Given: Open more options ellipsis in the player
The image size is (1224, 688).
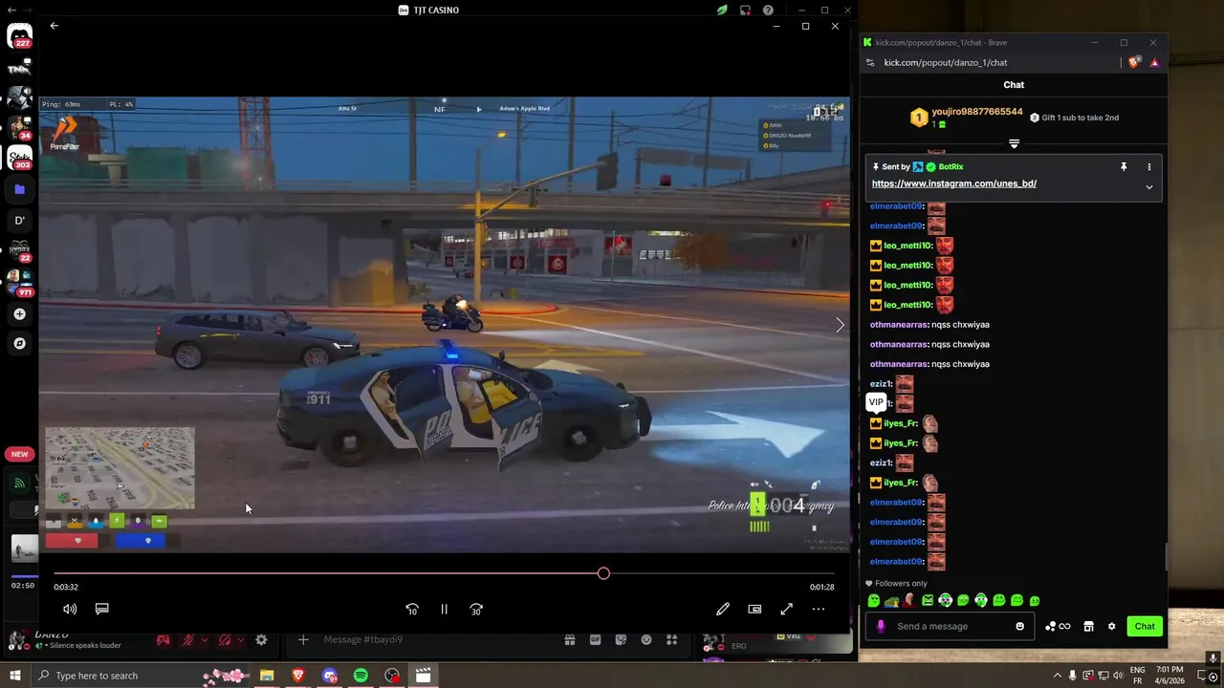Looking at the screenshot, I should (819, 609).
